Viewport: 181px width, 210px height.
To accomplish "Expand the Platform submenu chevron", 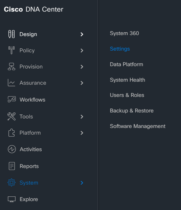I will [x=82, y=133].
